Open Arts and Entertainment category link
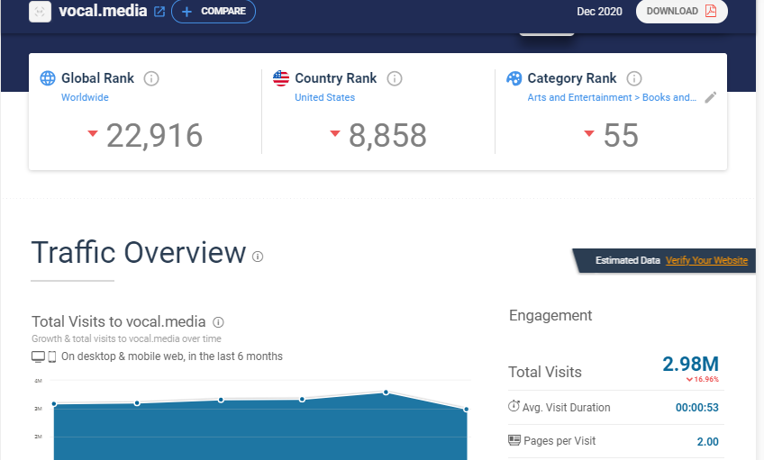This screenshot has width=764, height=460. 611,97
